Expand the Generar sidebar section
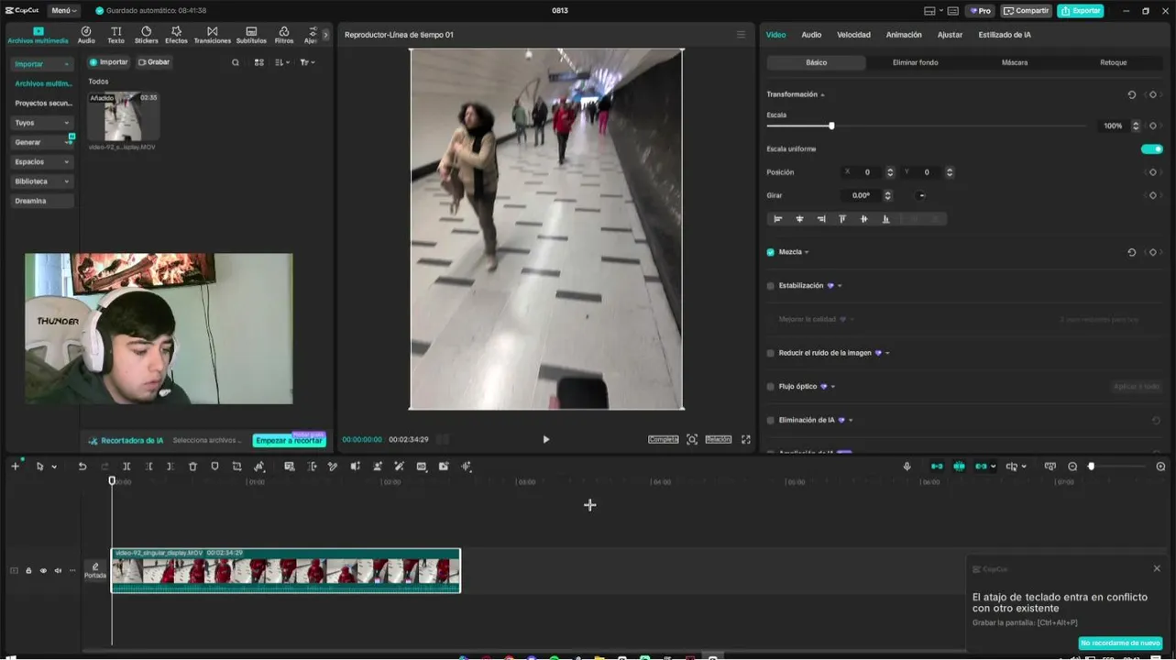Screen dimensions: 1176x660 click(x=42, y=142)
